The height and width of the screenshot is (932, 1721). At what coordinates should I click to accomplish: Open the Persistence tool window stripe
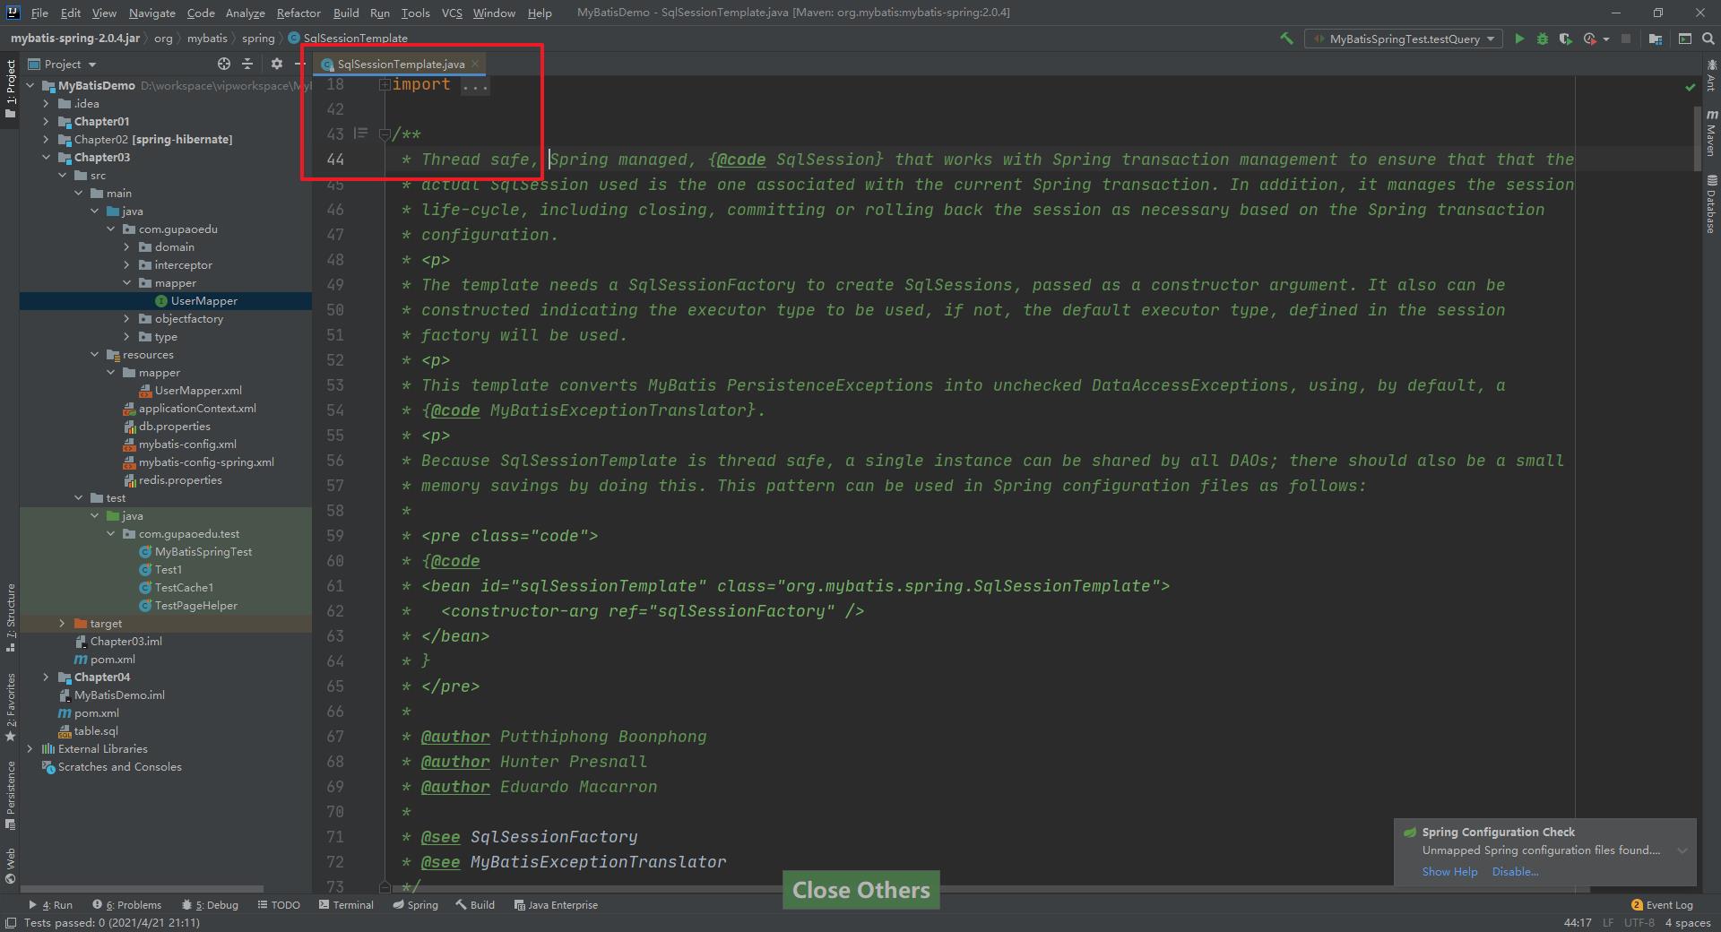pyautogui.click(x=10, y=796)
